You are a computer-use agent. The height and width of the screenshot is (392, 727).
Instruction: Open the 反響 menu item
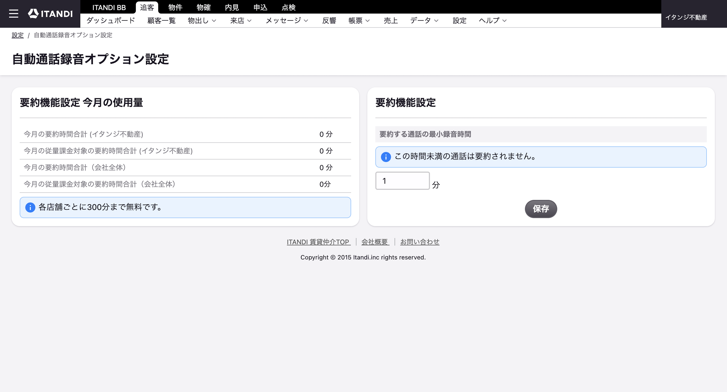(329, 21)
